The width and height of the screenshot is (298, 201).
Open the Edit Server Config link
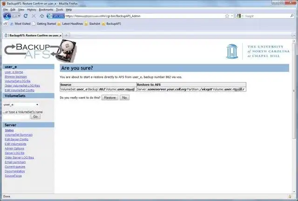coord(17,139)
